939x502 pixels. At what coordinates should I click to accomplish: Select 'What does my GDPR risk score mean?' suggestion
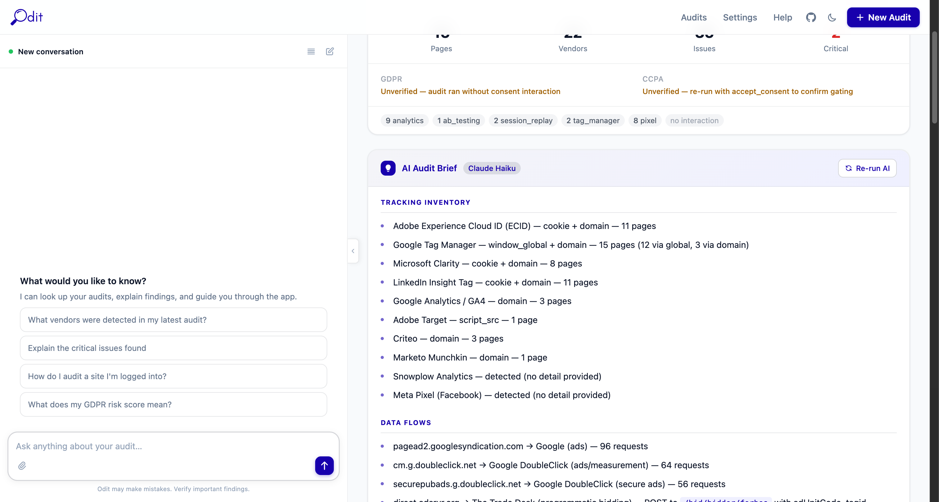click(174, 404)
